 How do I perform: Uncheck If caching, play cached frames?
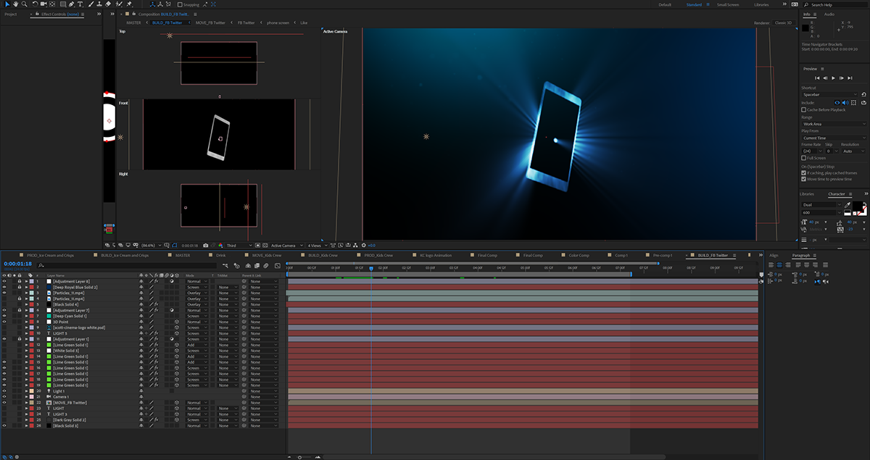pyautogui.click(x=804, y=173)
